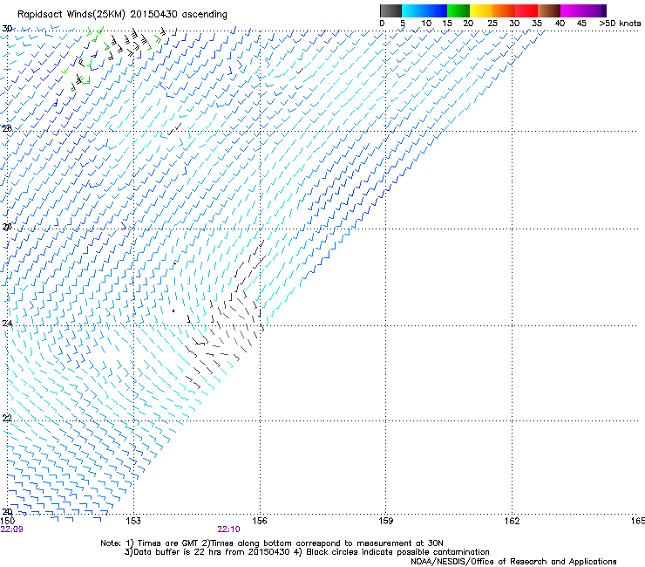Click the '10' legend scale label
Viewport: 645px width, 567px height.
(426, 24)
